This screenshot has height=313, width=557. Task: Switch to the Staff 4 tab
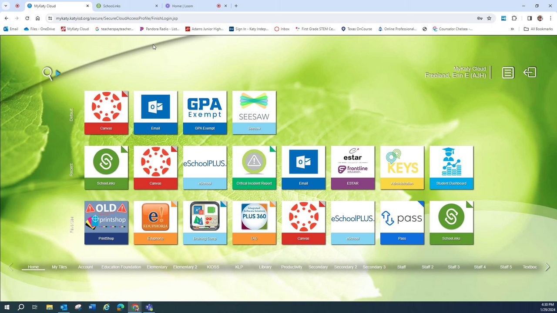(480, 267)
